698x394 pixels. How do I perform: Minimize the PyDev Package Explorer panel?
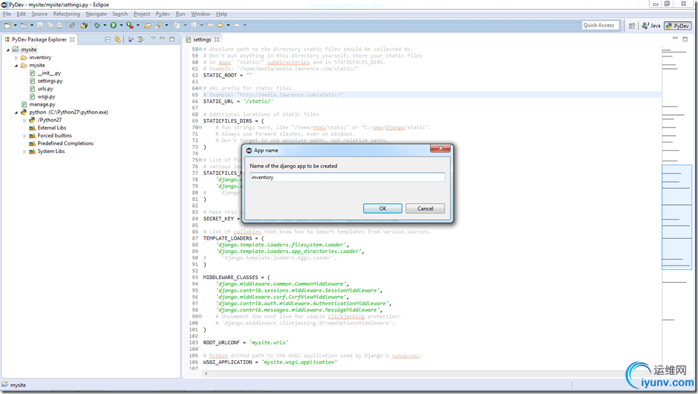point(163,39)
